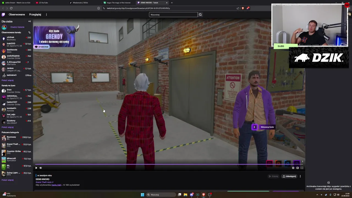Open Snax live channel
Image resolution: width=352 pixels, height=198 pixels.
click(x=16, y=91)
